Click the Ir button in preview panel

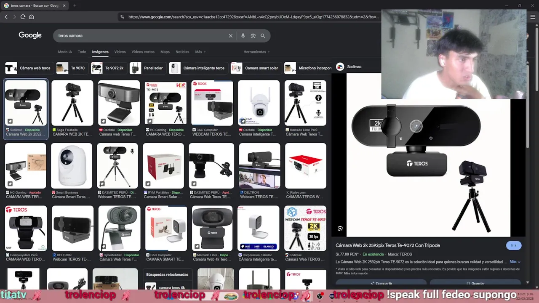pyautogui.click(x=513, y=245)
